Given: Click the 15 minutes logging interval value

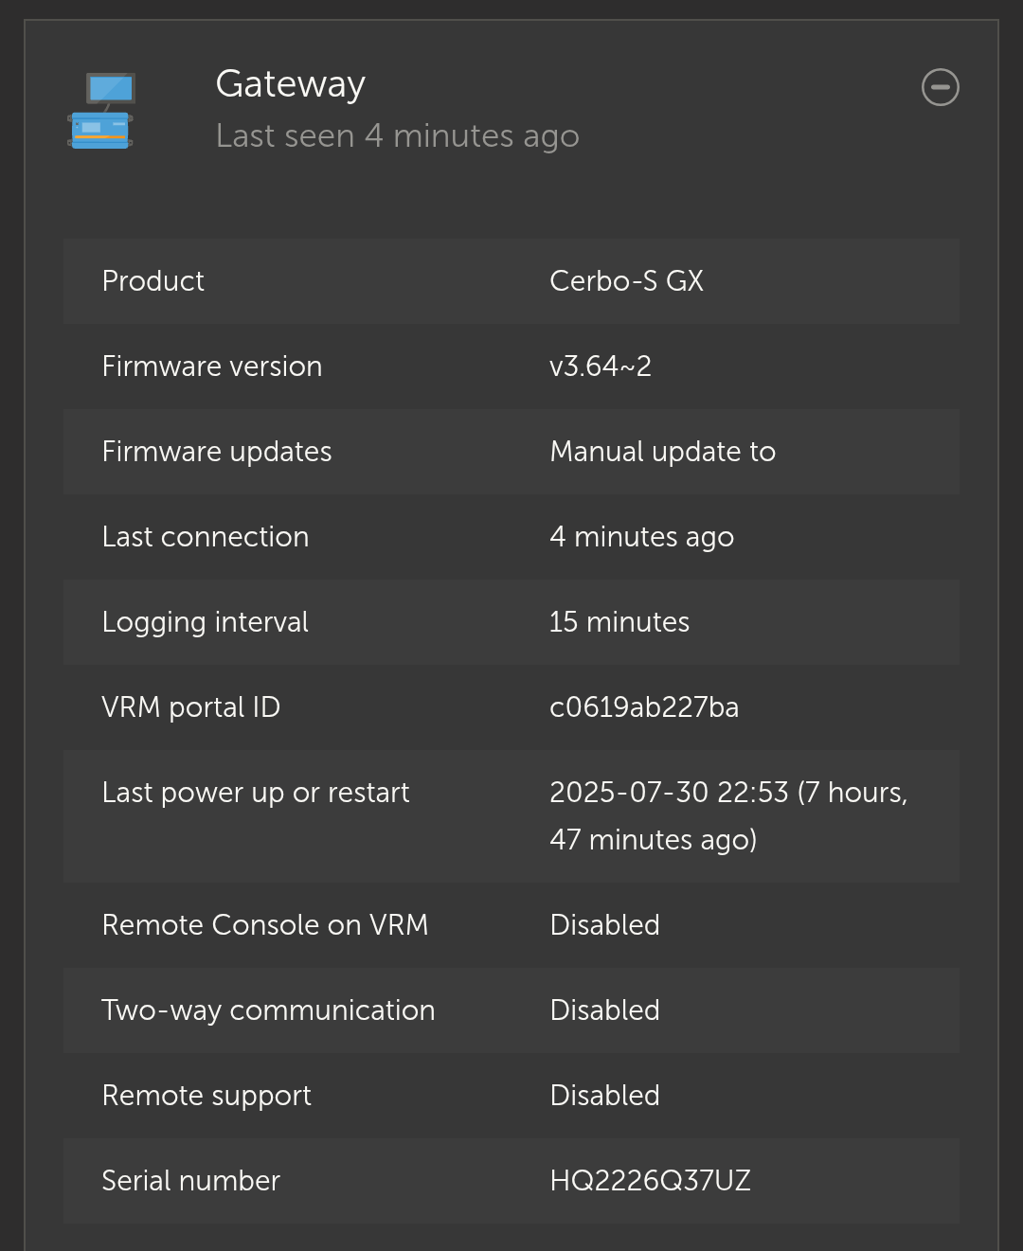Looking at the screenshot, I should (x=619, y=622).
